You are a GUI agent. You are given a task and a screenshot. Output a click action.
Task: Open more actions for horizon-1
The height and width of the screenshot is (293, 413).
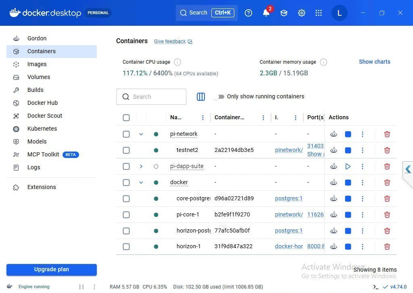point(363,247)
